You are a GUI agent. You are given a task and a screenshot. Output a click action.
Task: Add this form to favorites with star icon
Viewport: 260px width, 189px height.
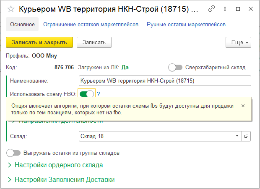click(x=11, y=9)
